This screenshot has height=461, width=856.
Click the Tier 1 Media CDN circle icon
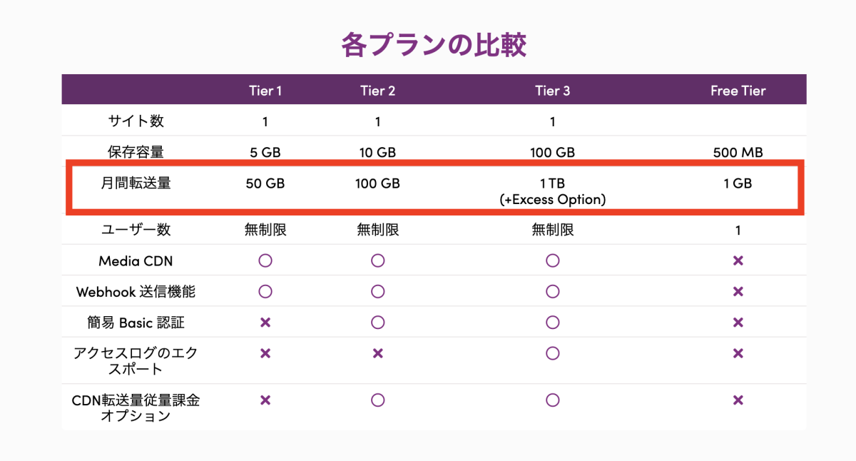click(x=265, y=260)
